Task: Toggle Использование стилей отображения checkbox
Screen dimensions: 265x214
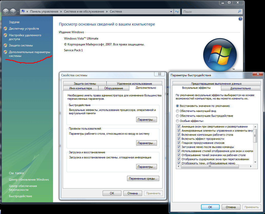Action: coord(179,151)
